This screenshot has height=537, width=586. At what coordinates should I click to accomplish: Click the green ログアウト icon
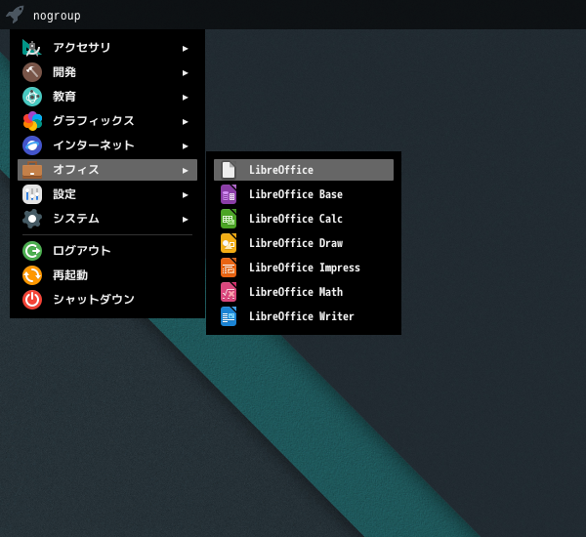pos(32,251)
